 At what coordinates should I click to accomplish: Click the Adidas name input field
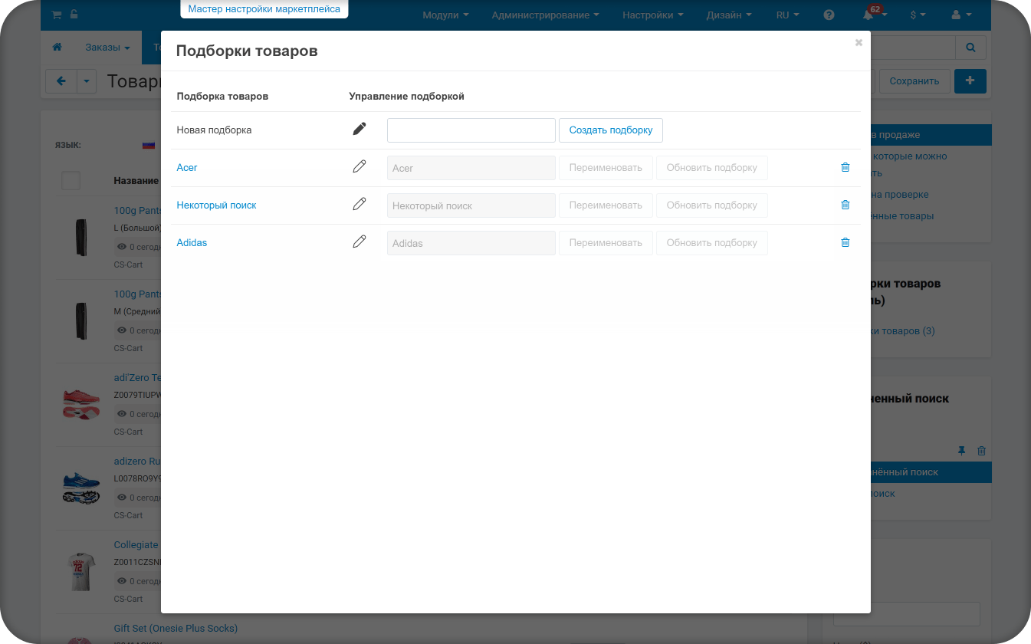471,243
